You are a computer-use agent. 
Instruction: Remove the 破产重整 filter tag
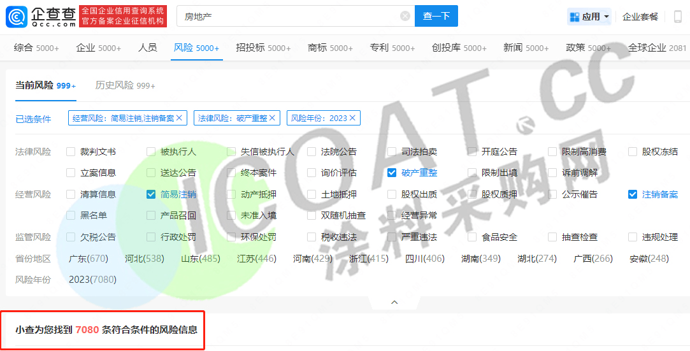[273, 118]
